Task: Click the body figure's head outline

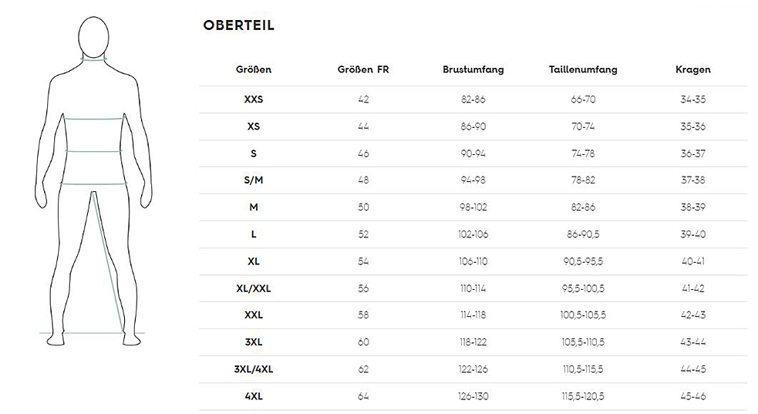Action: (93, 37)
